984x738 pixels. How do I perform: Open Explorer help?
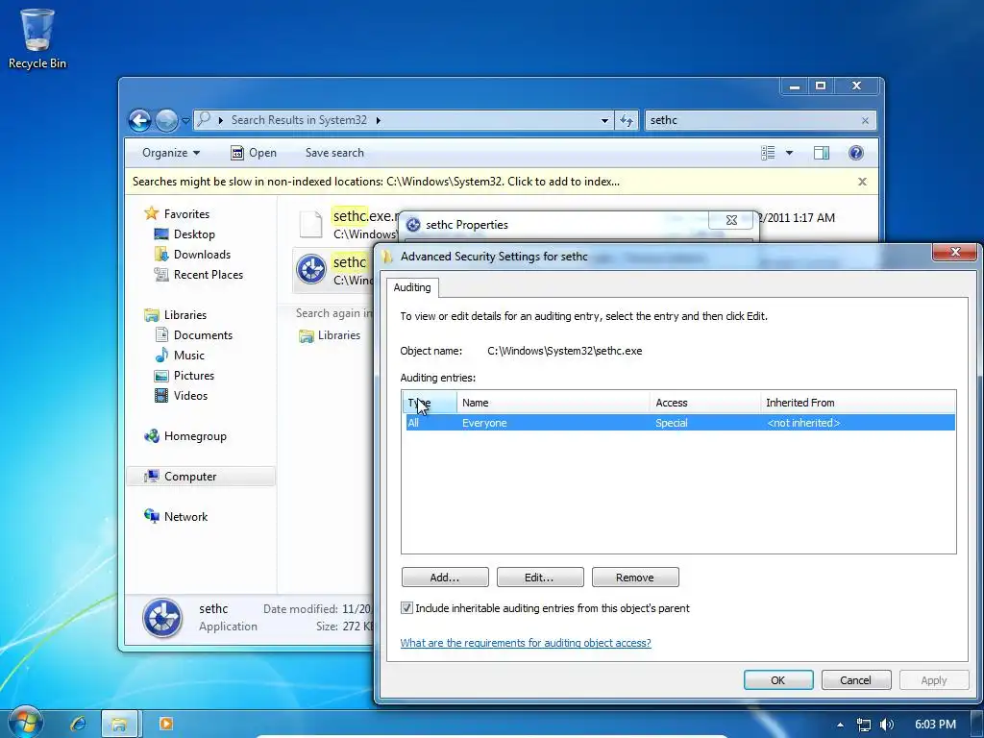[x=855, y=153]
